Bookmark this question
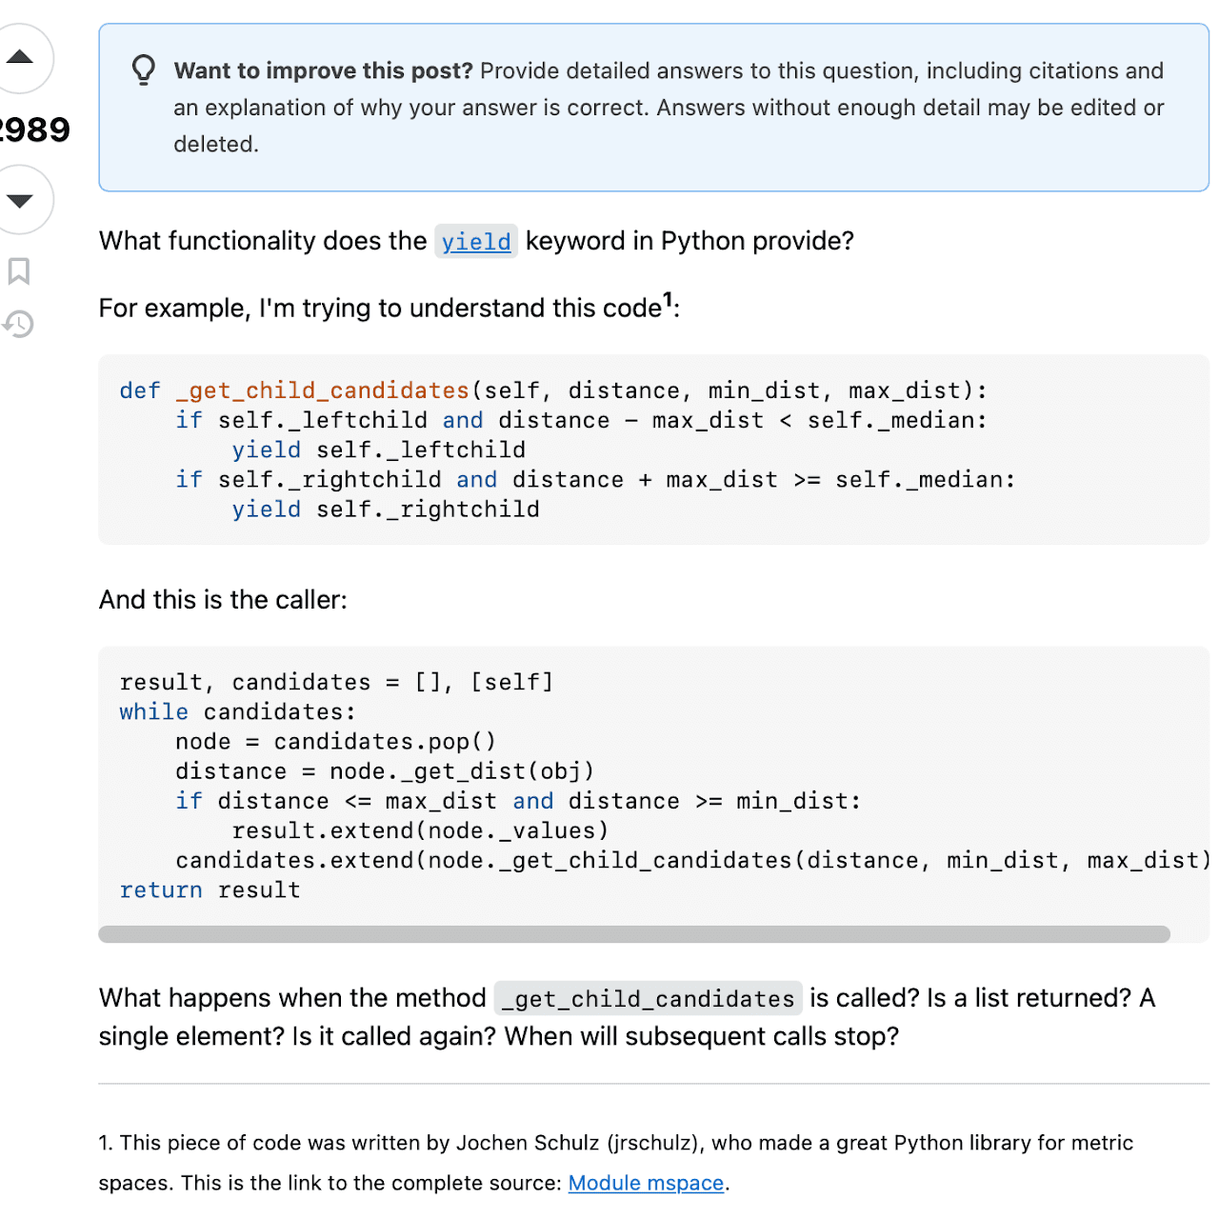The width and height of the screenshot is (1219, 1219). tap(18, 271)
